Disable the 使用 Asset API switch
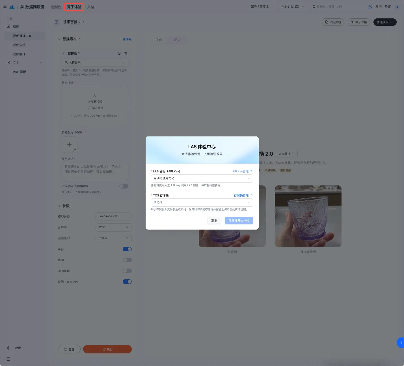 [x=127, y=282]
